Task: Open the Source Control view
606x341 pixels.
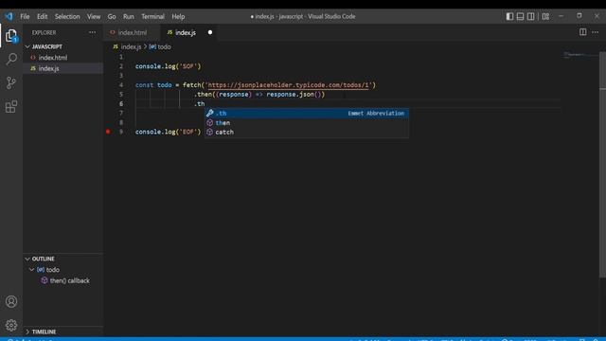Action: 11,82
